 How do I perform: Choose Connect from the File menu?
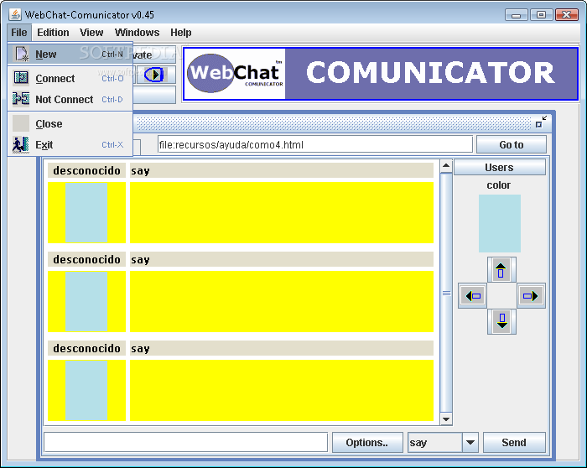(70, 78)
